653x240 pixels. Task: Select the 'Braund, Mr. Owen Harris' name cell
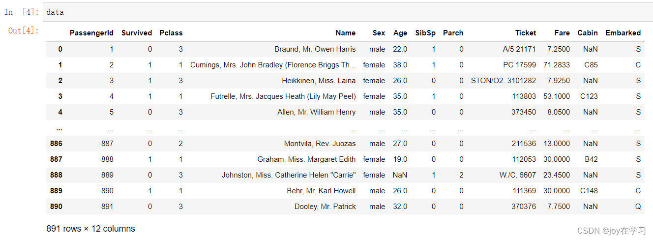[315, 49]
